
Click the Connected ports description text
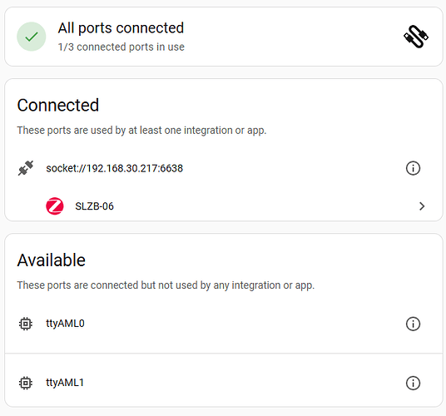pos(141,131)
